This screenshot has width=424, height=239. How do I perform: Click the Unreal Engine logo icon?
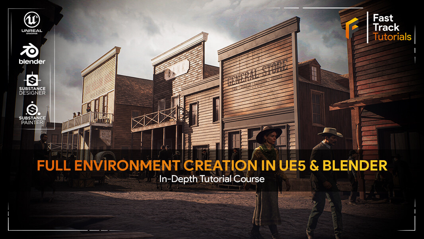pos(31,19)
